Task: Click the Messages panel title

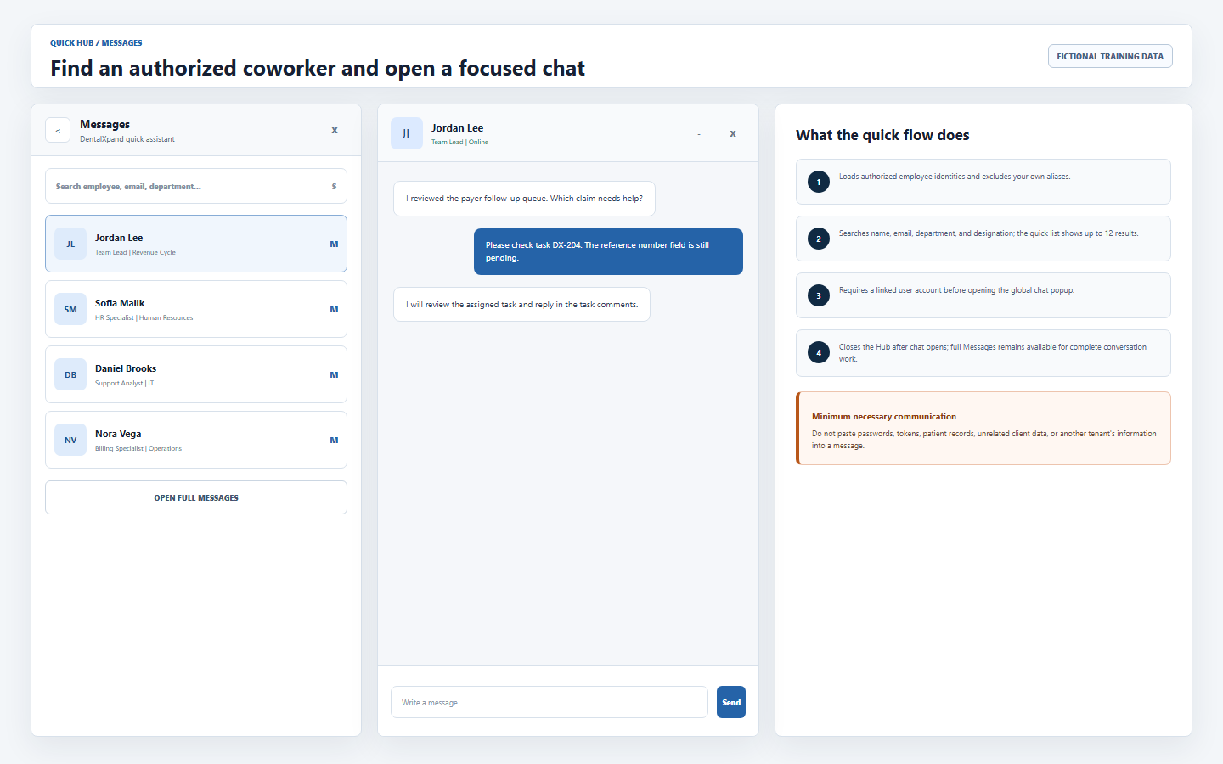Action: click(x=104, y=124)
